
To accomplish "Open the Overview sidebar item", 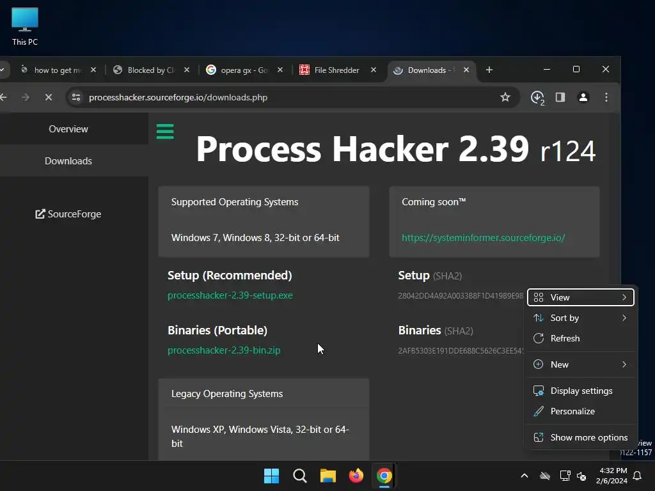I will (x=68, y=129).
